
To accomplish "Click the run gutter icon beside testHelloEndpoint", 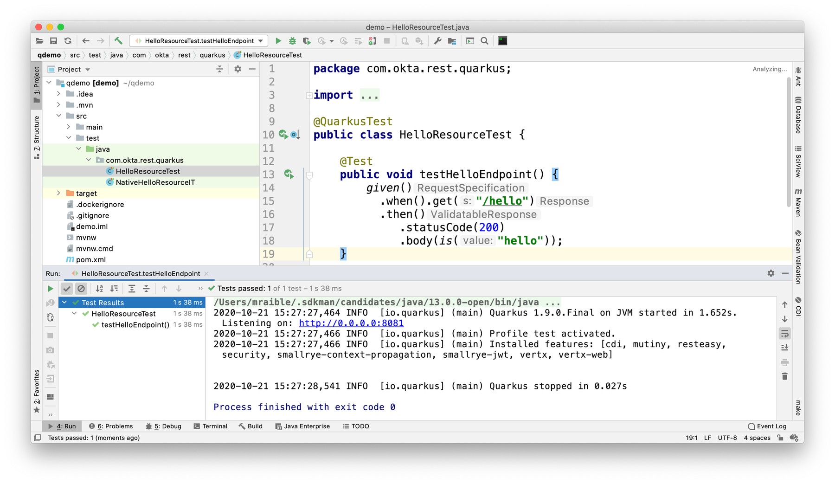I will (289, 174).
